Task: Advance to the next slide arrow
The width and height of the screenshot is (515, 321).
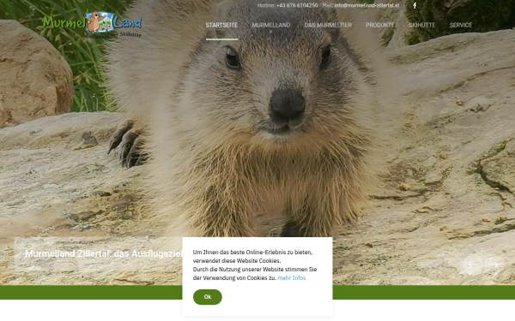Action: (494, 264)
